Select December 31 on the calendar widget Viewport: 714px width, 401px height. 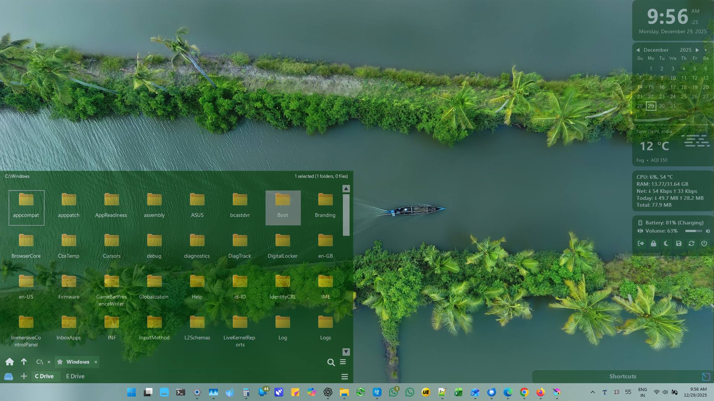673,106
